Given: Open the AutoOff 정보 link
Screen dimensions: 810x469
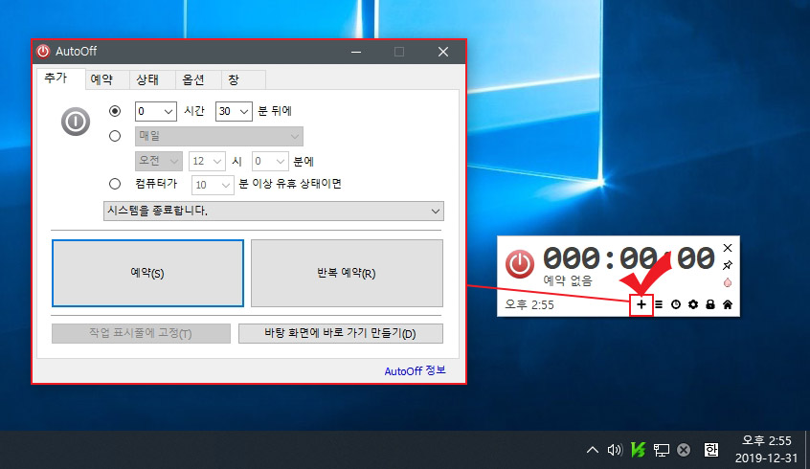Looking at the screenshot, I should [x=415, y=370].
